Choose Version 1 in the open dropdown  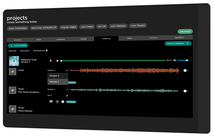[x=54, y=82]
